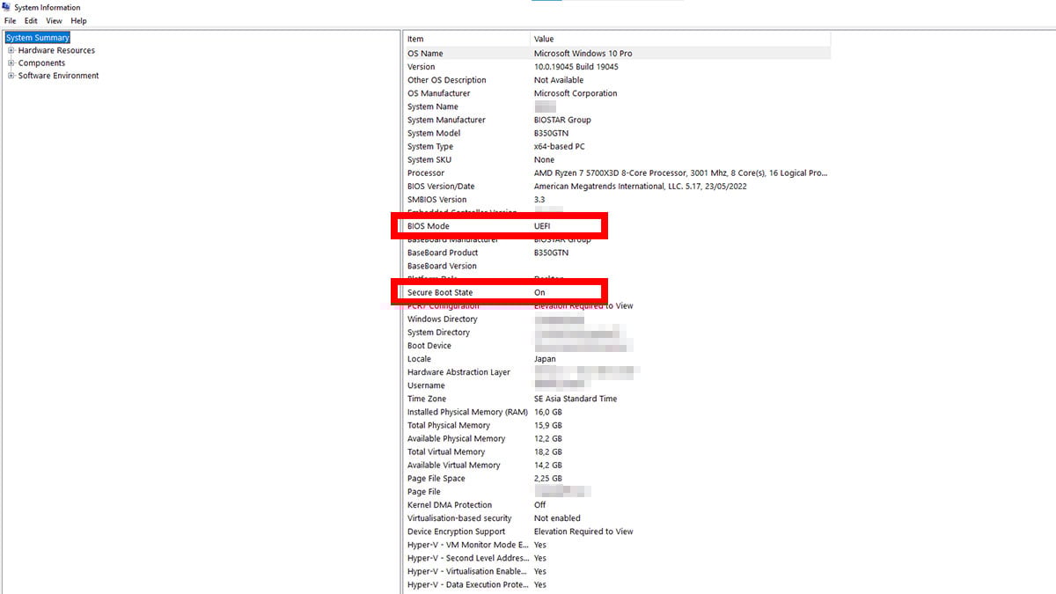Viewport: 1056px width, 594px height.
Task: Expand the Components tree node
Action: click(11, 62)
